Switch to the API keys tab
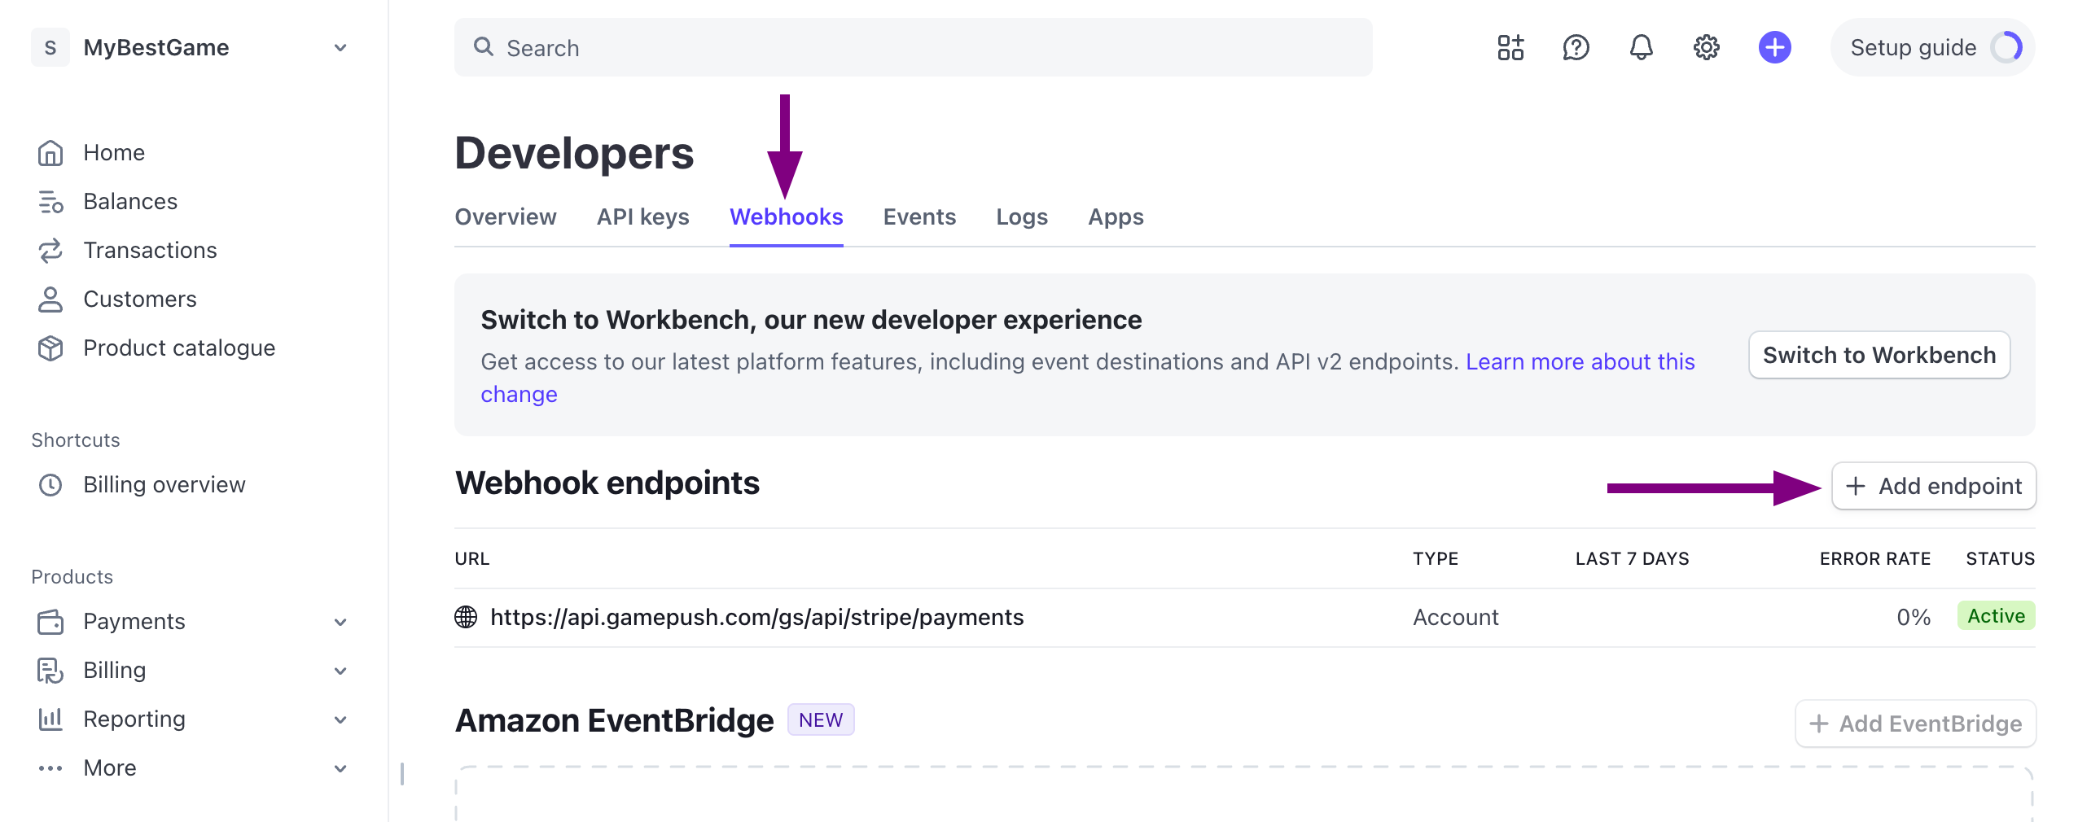The height and width of the screenshot is (822, 2078). point(642,216)
